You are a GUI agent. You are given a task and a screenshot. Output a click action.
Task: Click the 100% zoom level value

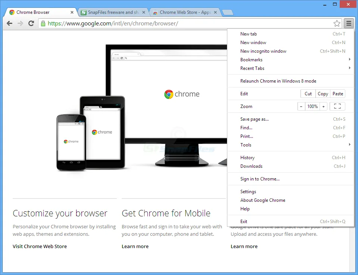point(312,106)
